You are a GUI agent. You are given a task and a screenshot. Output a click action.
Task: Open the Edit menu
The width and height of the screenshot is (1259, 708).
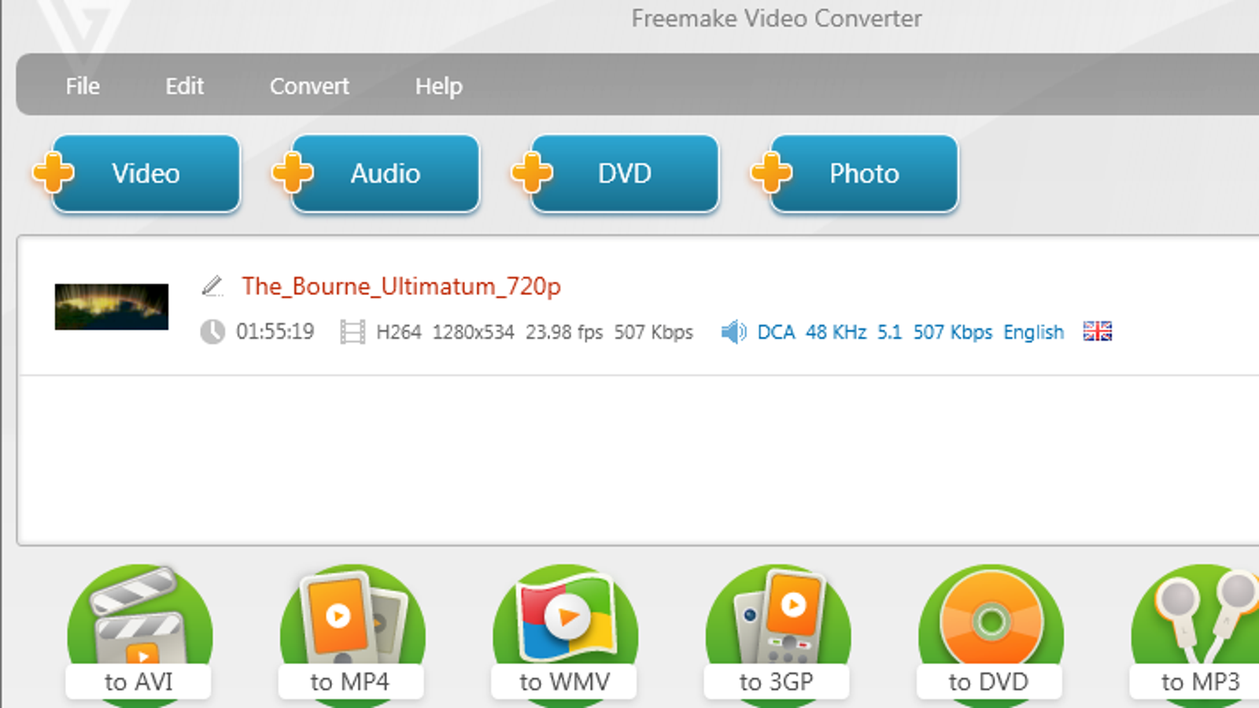coord(184,86)
